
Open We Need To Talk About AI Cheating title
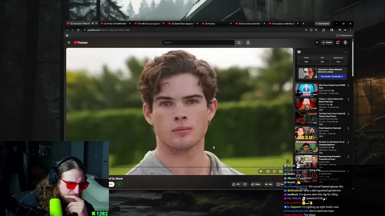331,143
